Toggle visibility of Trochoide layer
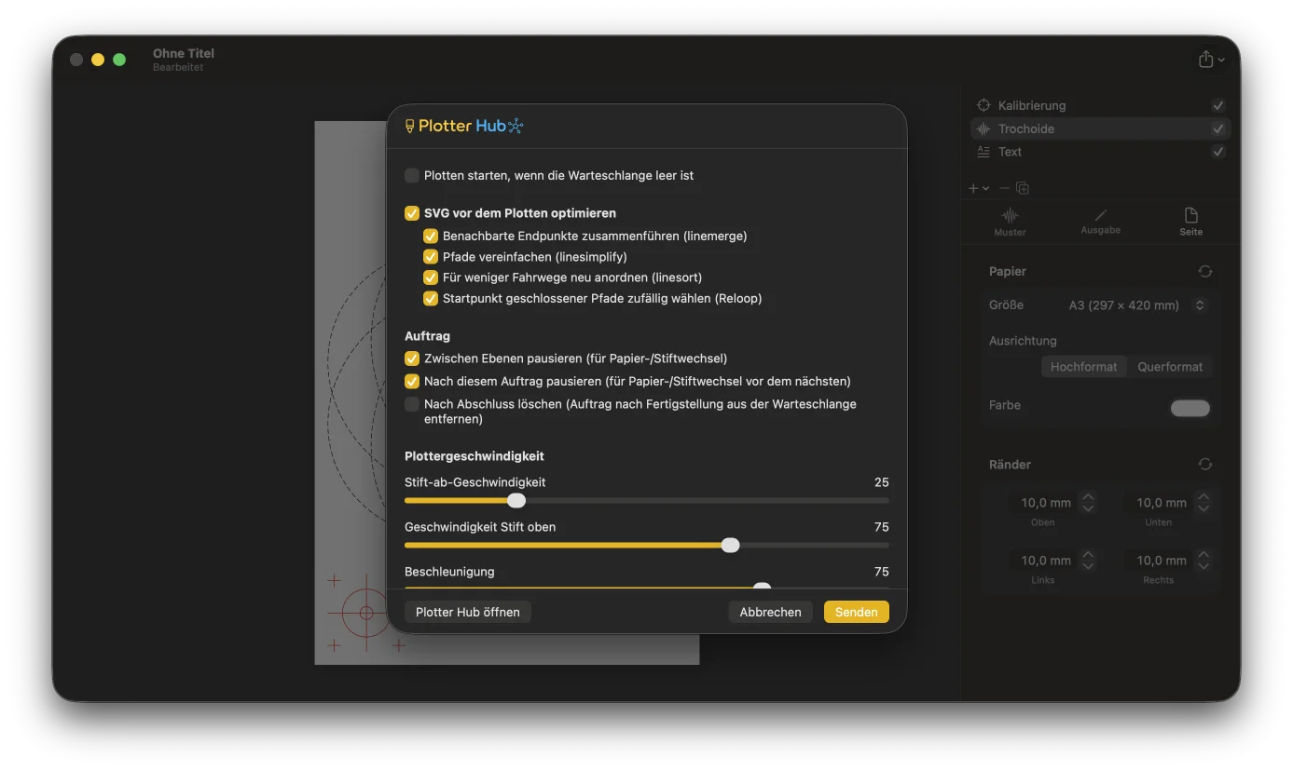The image size is (1293, 771). tap(1218, 128)
